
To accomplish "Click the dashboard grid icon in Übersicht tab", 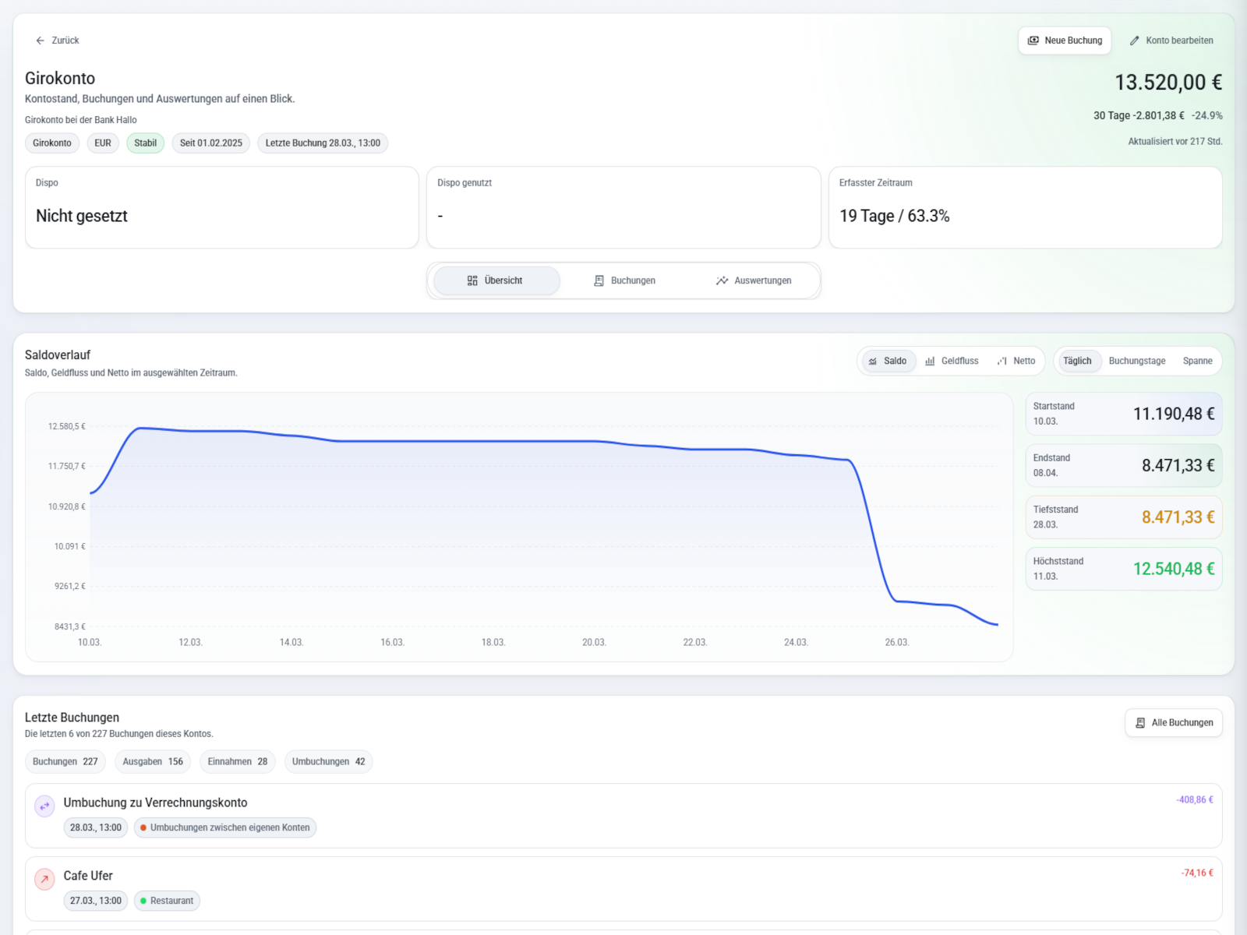I will pyautogui.click(x=472, y=280).
